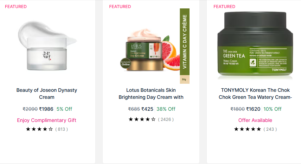
Task: Click the ₹1986 price of Joseon cream
Action: pos(46,109)
